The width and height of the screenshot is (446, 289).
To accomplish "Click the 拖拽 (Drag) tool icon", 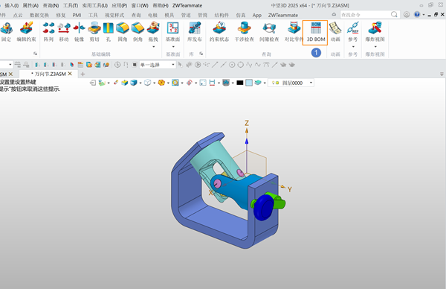I will 153,28.
